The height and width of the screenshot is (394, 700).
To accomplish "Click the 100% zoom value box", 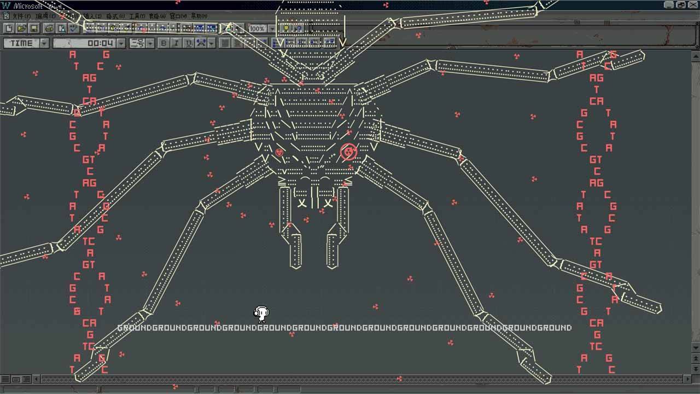I will 257,28.
